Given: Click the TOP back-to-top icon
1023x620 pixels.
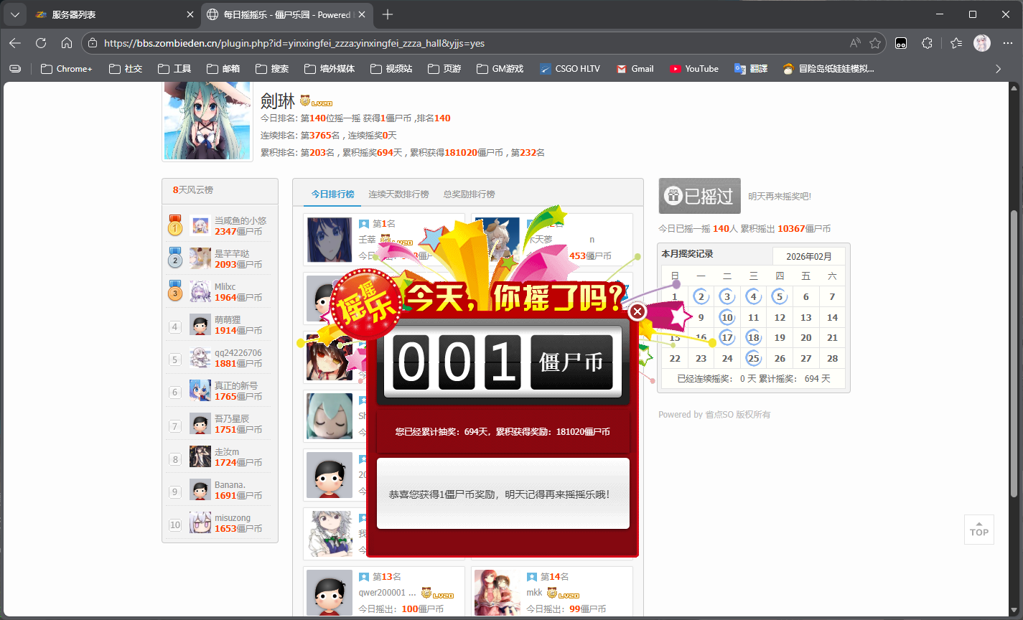Looking at the screenshot, I should (x=978, y=530).
